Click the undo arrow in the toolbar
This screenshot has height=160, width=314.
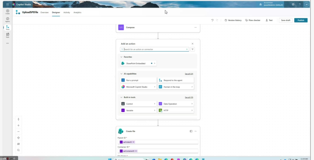(212, 20)
